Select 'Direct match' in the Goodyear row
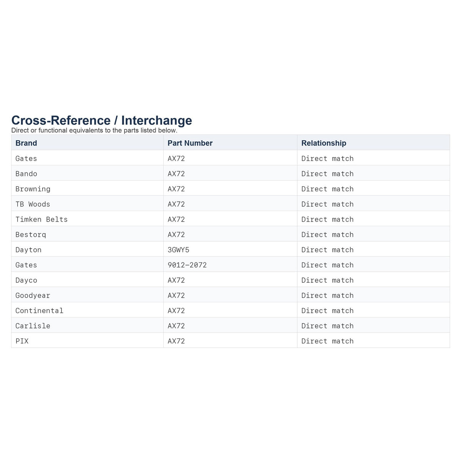The width and height of the screenshot is (461, 461). click(327, 295)
